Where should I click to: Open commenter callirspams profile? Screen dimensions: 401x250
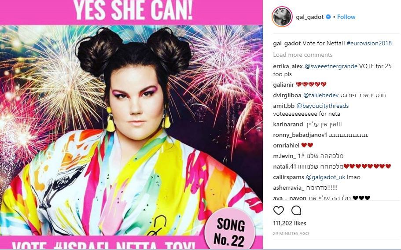click(288, 177)
